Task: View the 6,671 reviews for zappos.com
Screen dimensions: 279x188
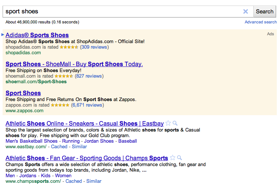Action: (87, 105)
